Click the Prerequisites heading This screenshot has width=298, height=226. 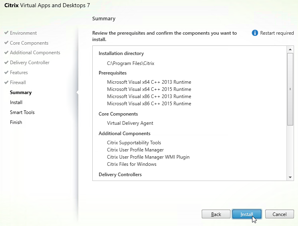(x=113, y=73)
